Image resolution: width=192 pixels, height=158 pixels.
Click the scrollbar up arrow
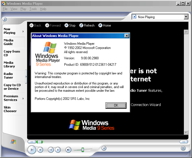click(x=186, y=32)
